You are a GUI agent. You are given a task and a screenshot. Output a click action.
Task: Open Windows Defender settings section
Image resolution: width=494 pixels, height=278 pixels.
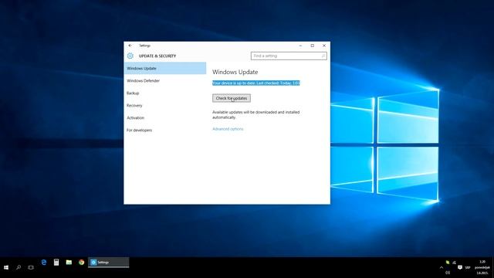pyautogui.click(x=165, y=80)
